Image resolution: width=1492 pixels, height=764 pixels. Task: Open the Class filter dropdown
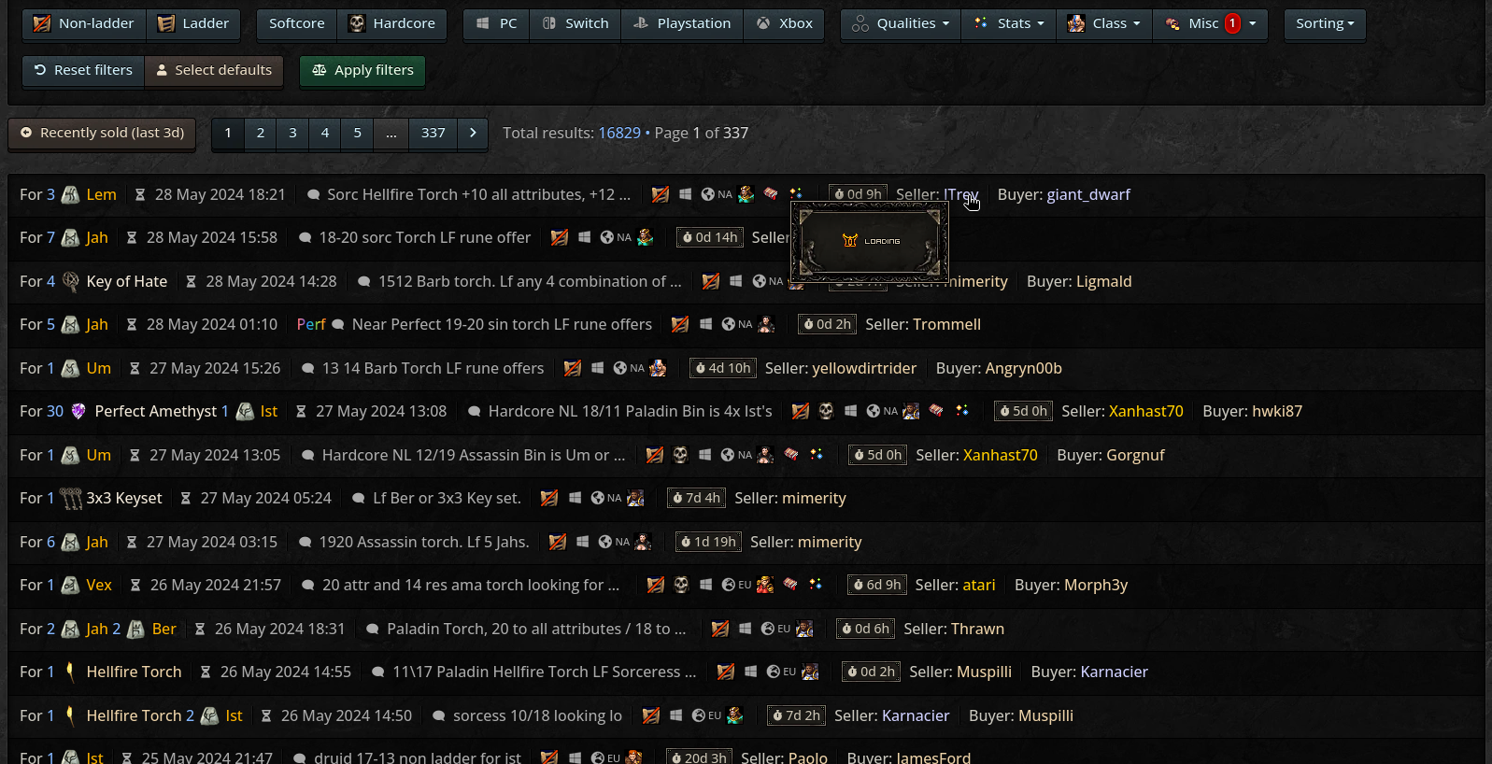click(1103, 23)
